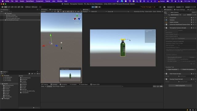Screen dimensions: 197x111
Task: Click the blue Z axis cone on scene gizmo
Action: tap(79, 19)
